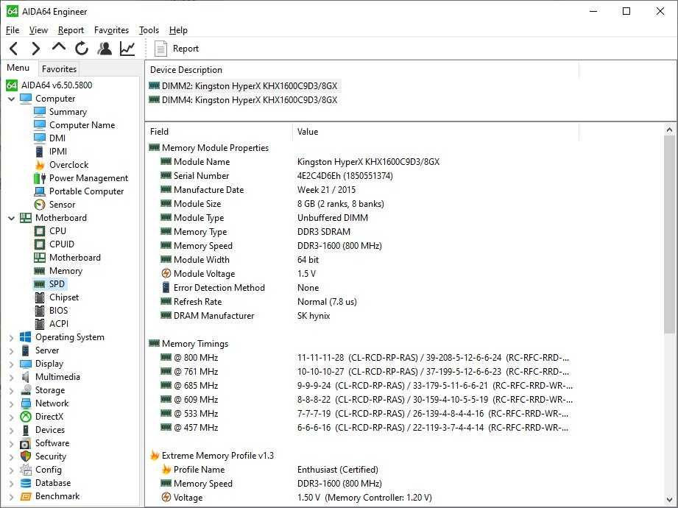Screen dimensions: 678x508
Task: Open the user manager toolbar icon
Action: [105, 49]
